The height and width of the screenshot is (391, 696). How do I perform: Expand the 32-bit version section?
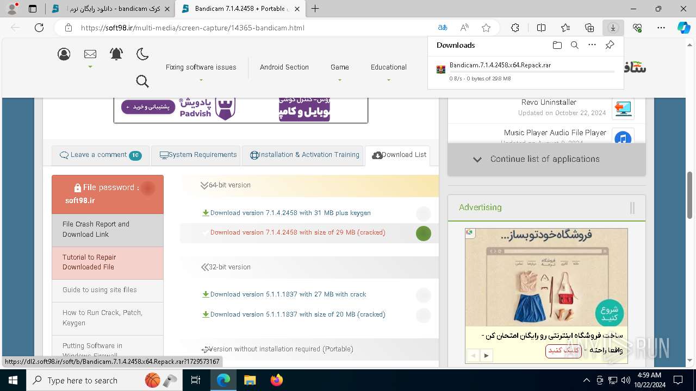(x=309, y=267)
